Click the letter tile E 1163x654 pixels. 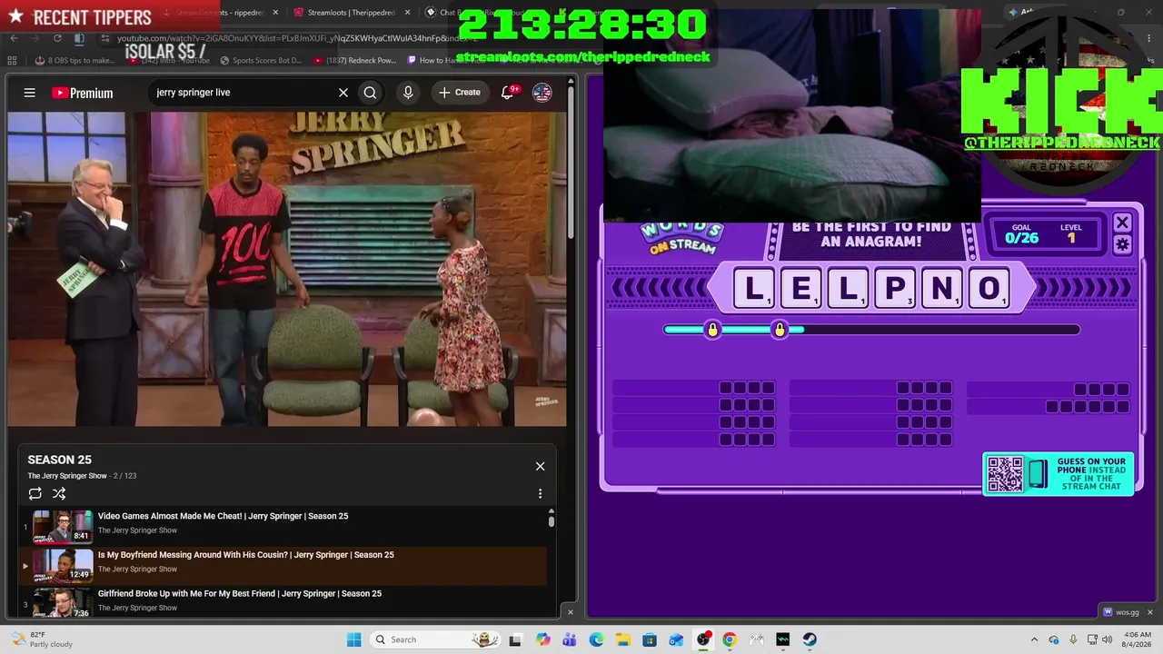tap(801, 288)
